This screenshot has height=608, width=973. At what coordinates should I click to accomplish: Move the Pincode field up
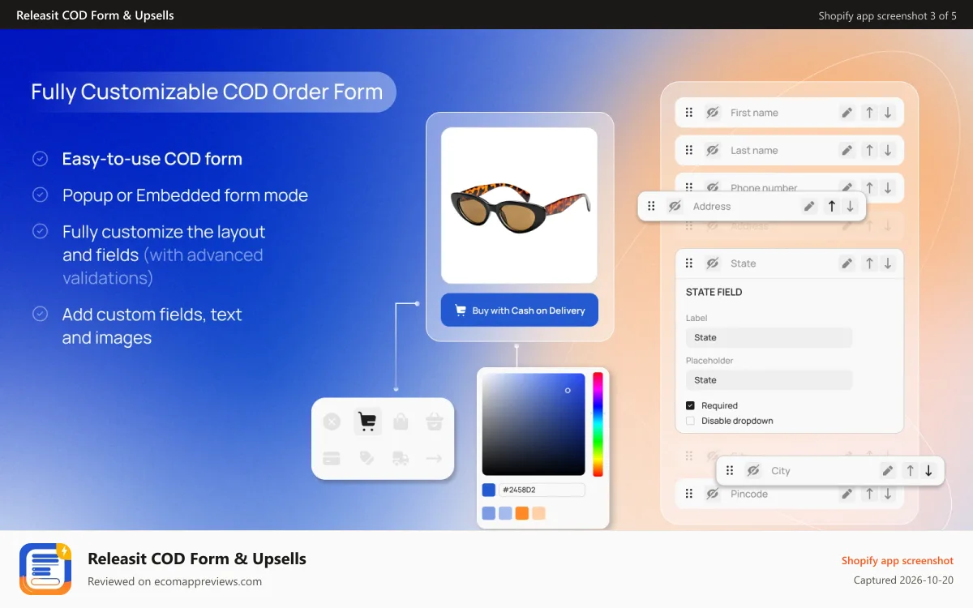pos(869,493)
